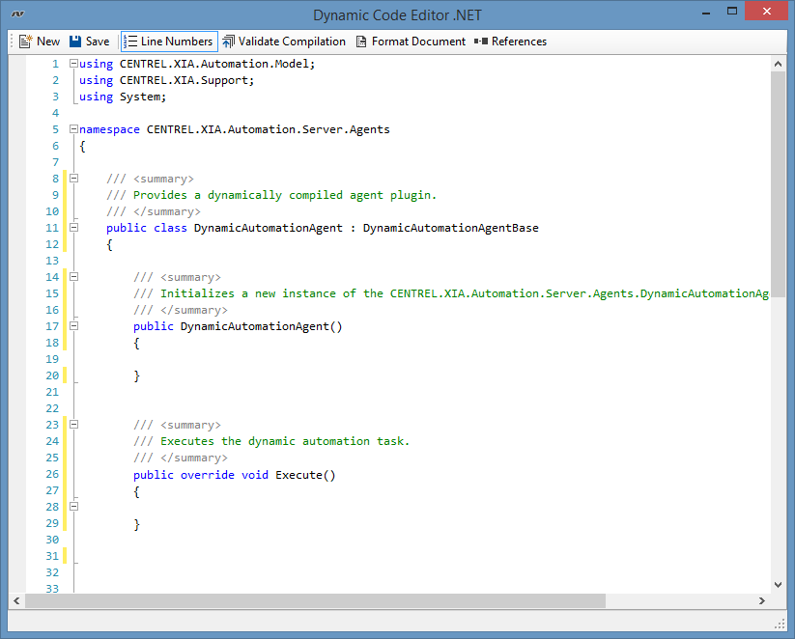The image size is (795, 639).
Task: Click the horizontal scrollbar thumb
Action: [x=315, y=601]
